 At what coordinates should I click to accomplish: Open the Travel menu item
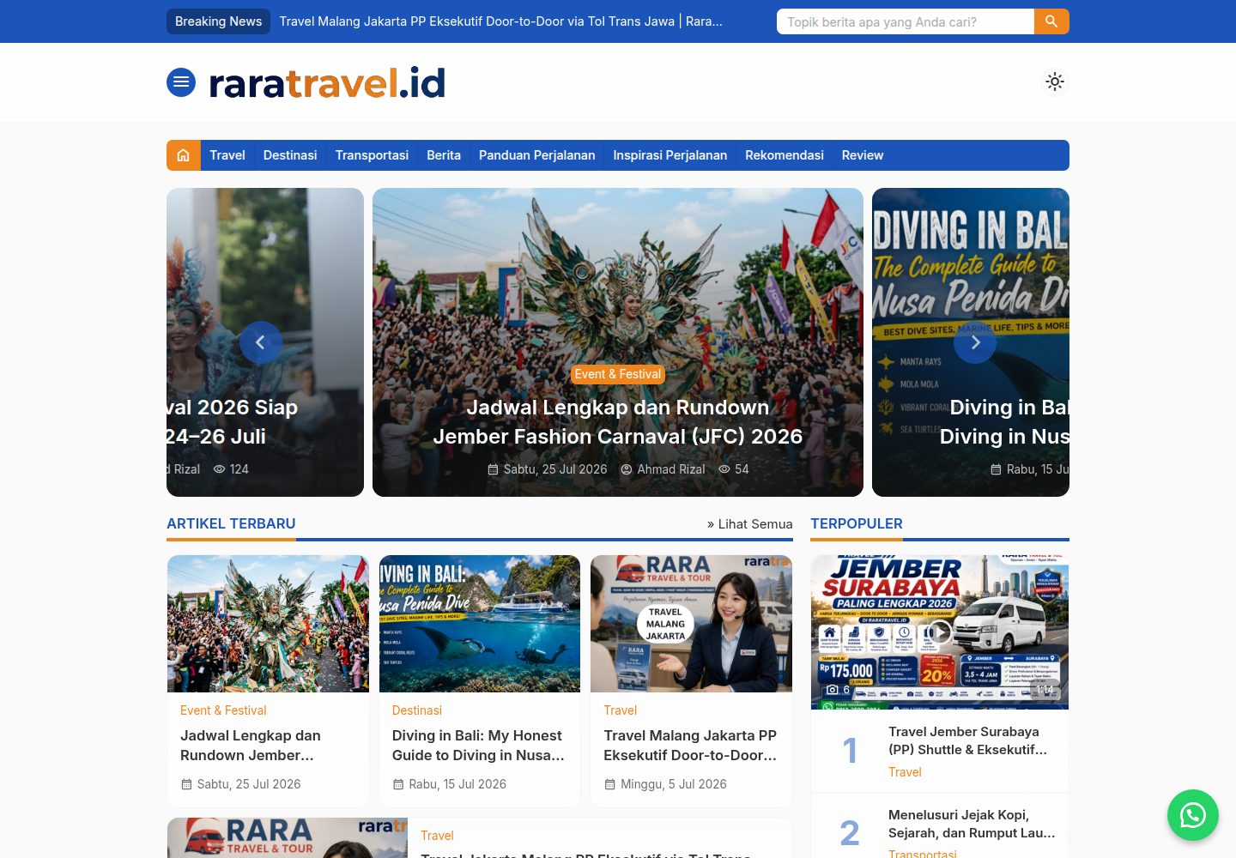point(227,155)
